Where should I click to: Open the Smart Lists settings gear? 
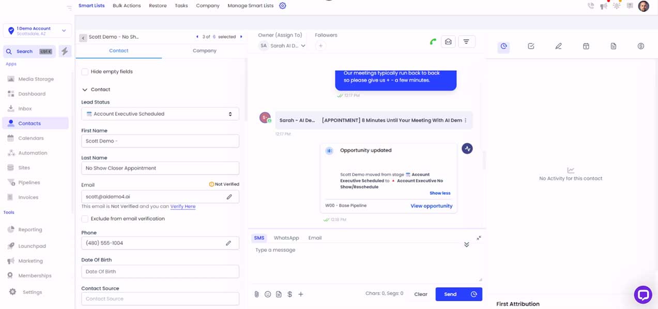282,6
